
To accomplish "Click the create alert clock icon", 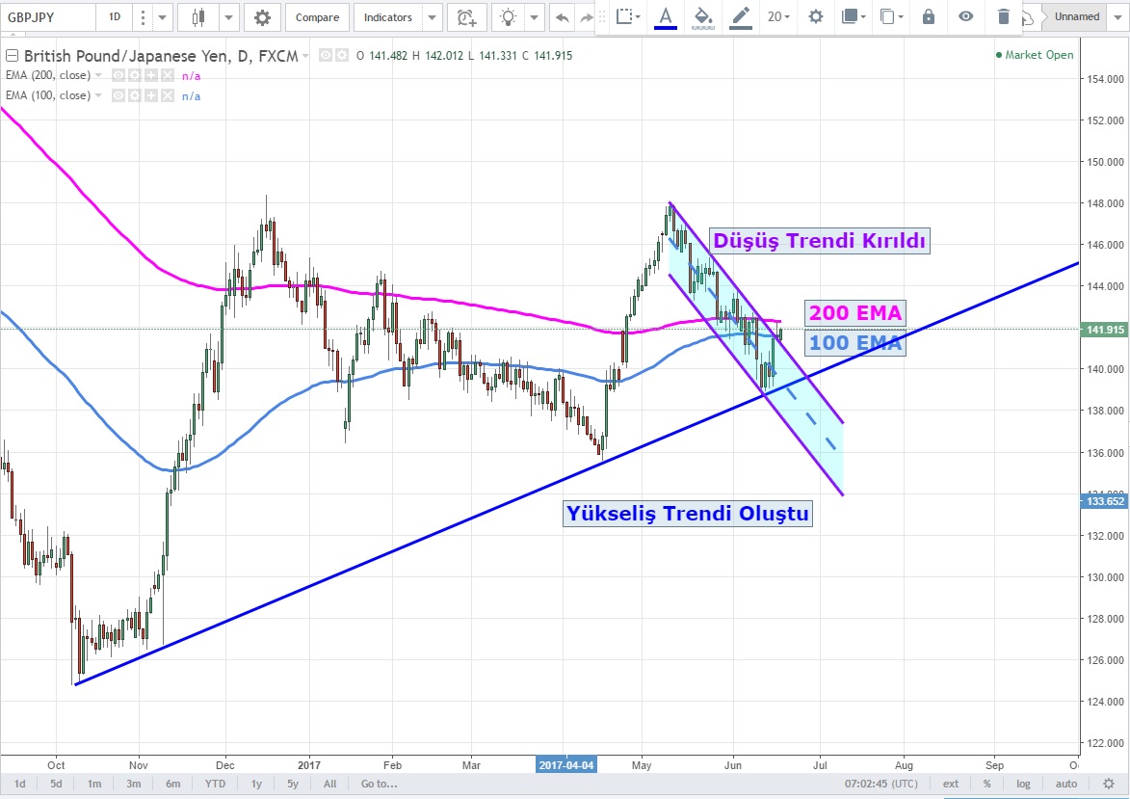I will (466, 17).
